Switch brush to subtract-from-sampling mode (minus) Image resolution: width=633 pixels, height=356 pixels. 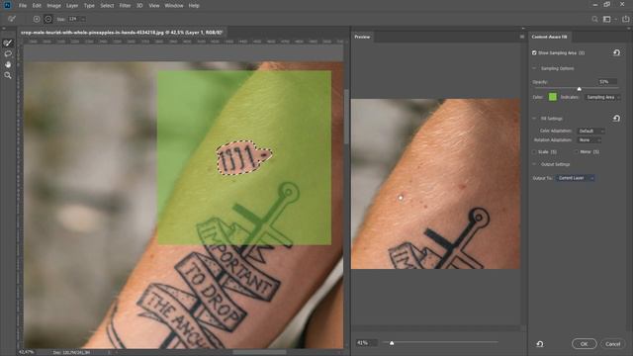click(x=48, y=19)
